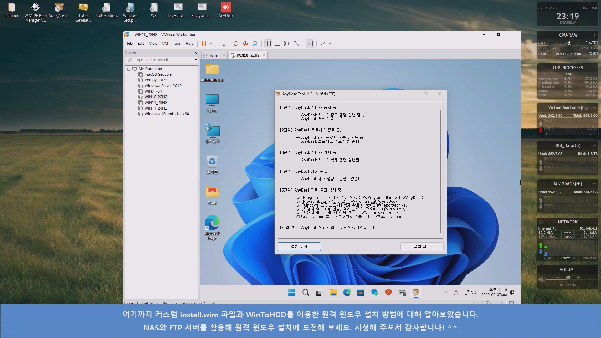Collapse the Old_Data(G:) widget

[594, 146]
